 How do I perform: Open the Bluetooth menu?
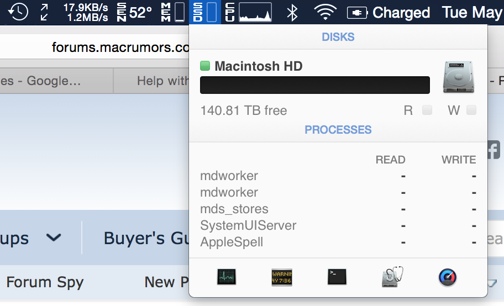click(x=292, y=13)
